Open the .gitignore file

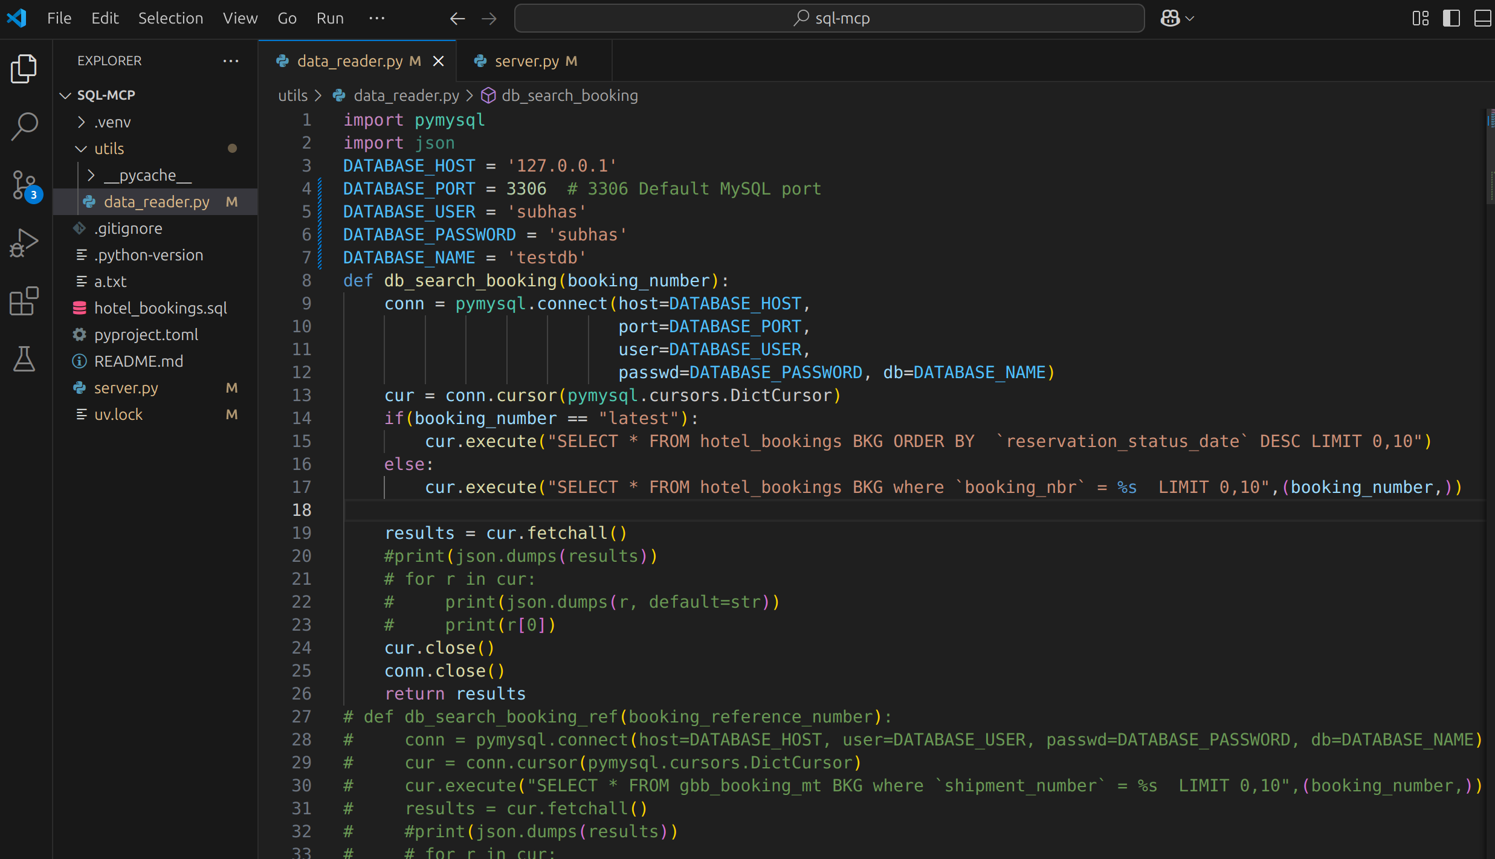[x=156, y=228]
